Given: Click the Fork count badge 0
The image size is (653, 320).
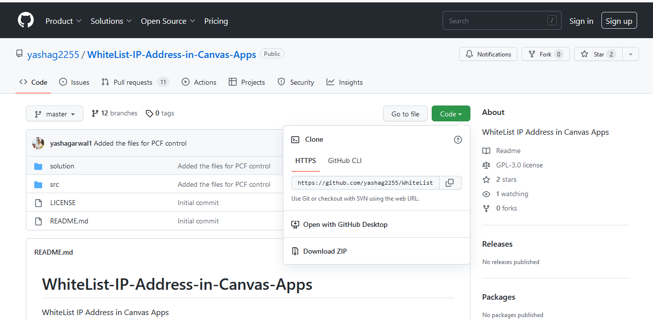Looking at the screenshot, I should click(x=559, y=54).
